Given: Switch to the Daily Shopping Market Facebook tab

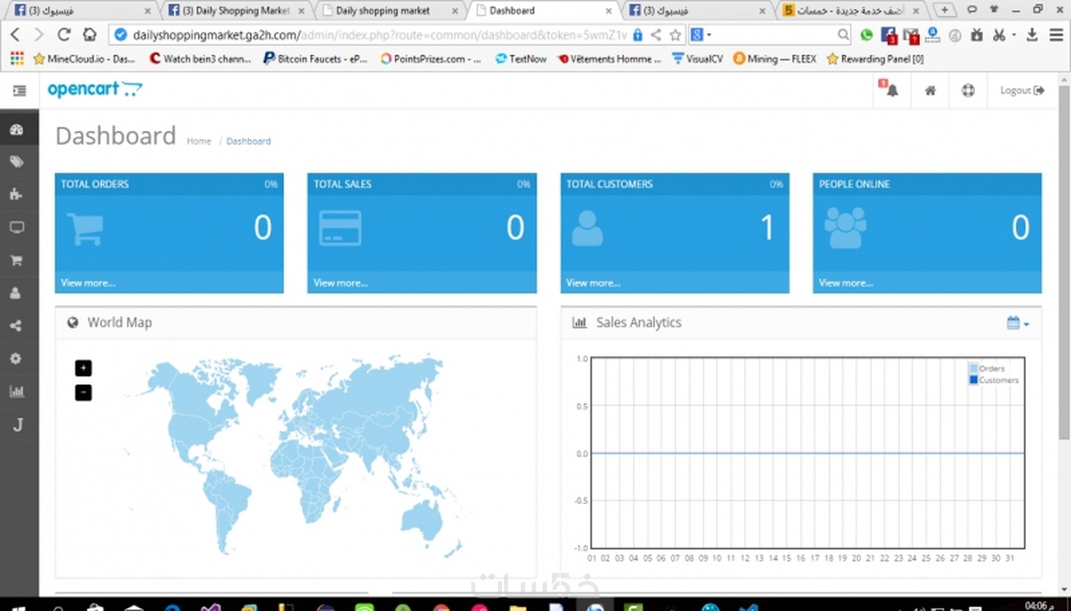Looking at the screenshot, I should click(236, 11).
